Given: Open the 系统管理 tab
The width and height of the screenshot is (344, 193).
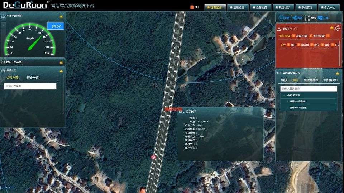Looking at the screenshot, I should [x=306, y=7].
